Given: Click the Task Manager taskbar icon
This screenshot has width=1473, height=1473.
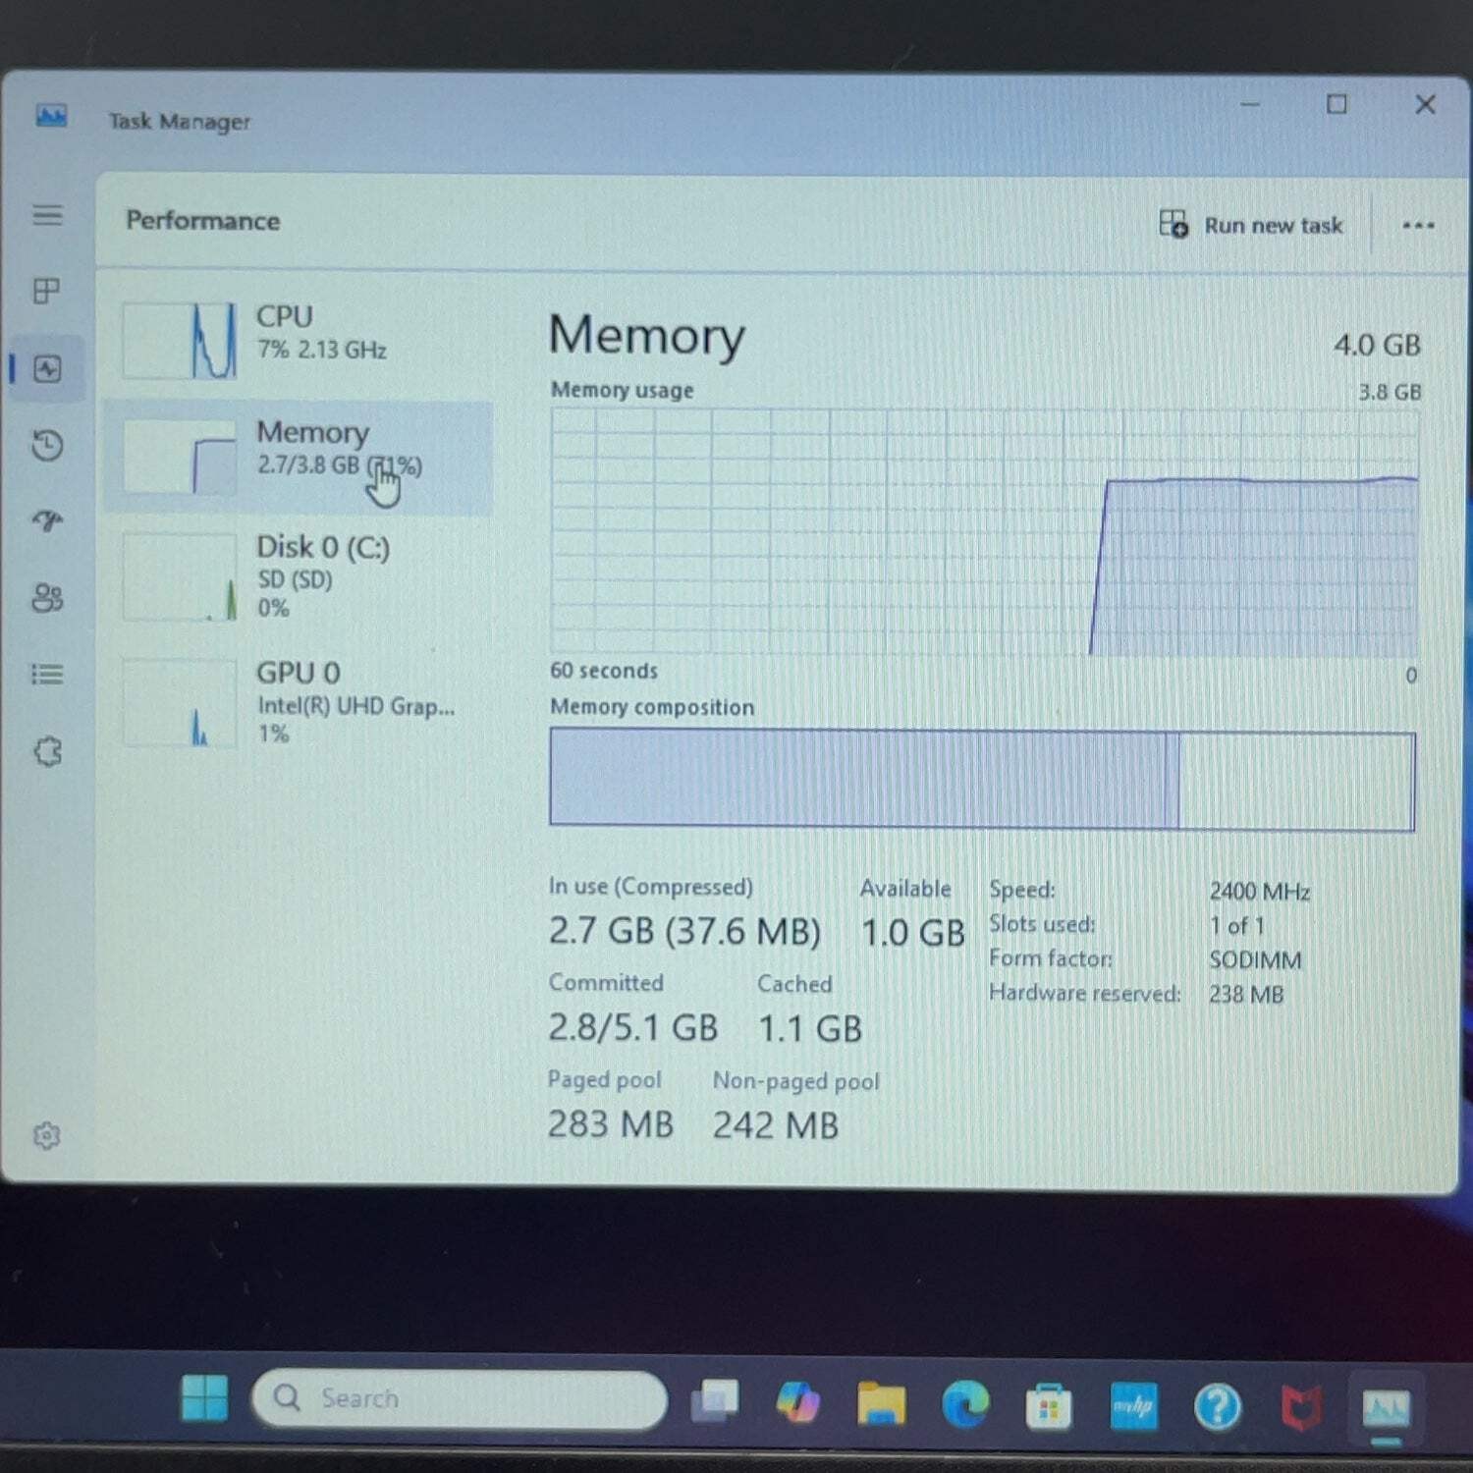Looking at the screenshot, I should coord(1386,1409).
